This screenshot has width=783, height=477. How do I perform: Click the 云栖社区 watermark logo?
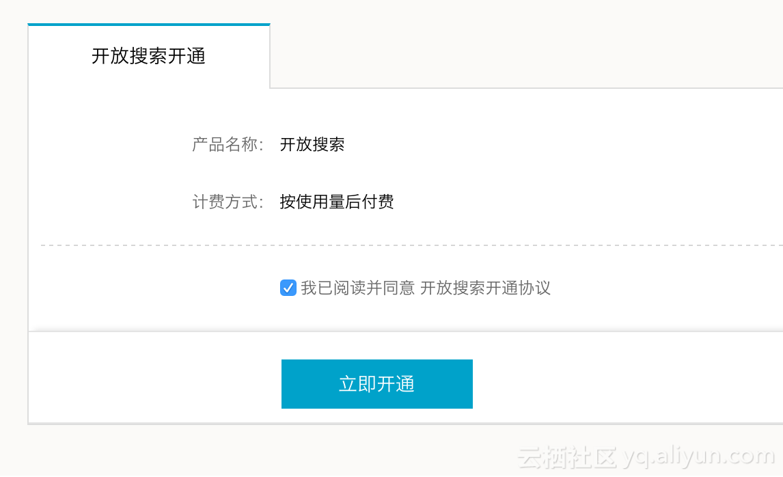point(567,456)
